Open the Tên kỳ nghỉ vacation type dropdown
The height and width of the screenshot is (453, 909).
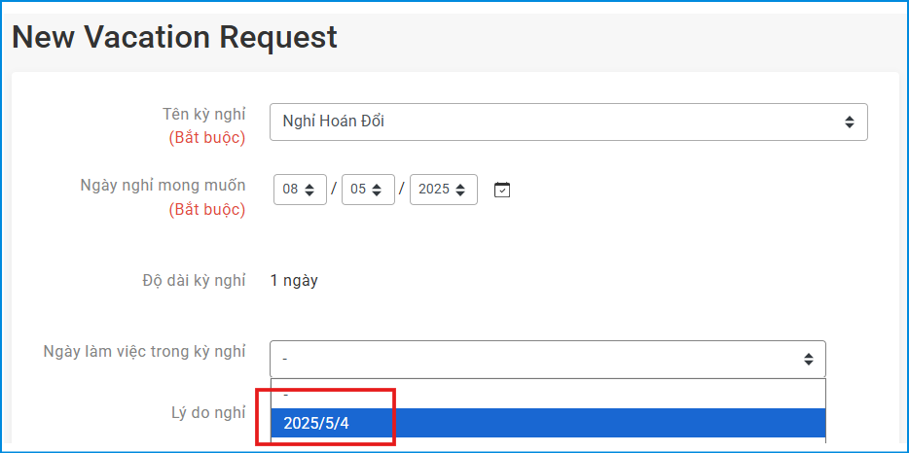coord(568,122)
